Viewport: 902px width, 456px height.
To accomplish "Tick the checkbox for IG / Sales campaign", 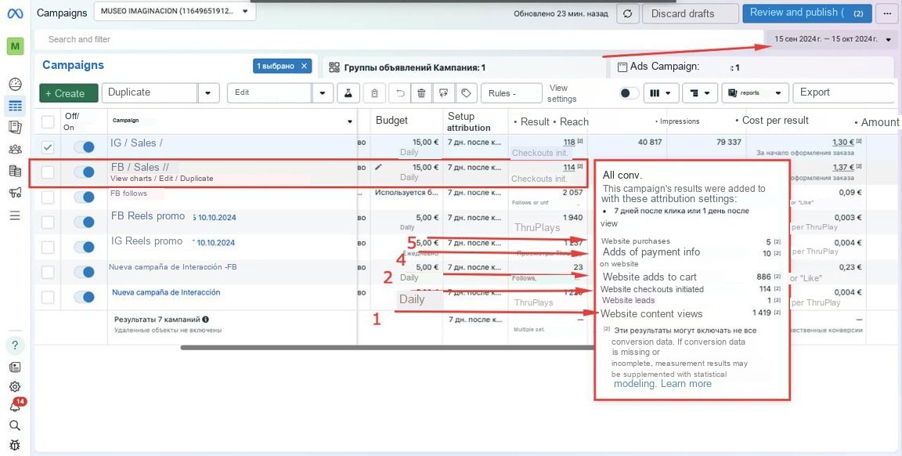I will pyautogui.click(x=48, y=147).
